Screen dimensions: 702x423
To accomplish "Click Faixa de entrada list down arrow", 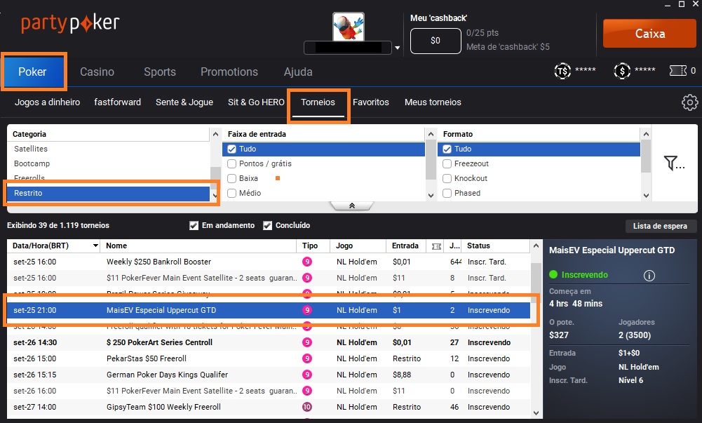I will [x=431, y=195].
